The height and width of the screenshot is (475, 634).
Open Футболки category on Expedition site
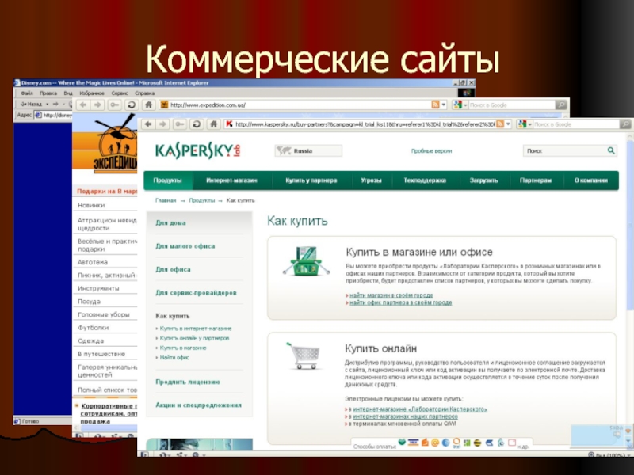[93, 328]
